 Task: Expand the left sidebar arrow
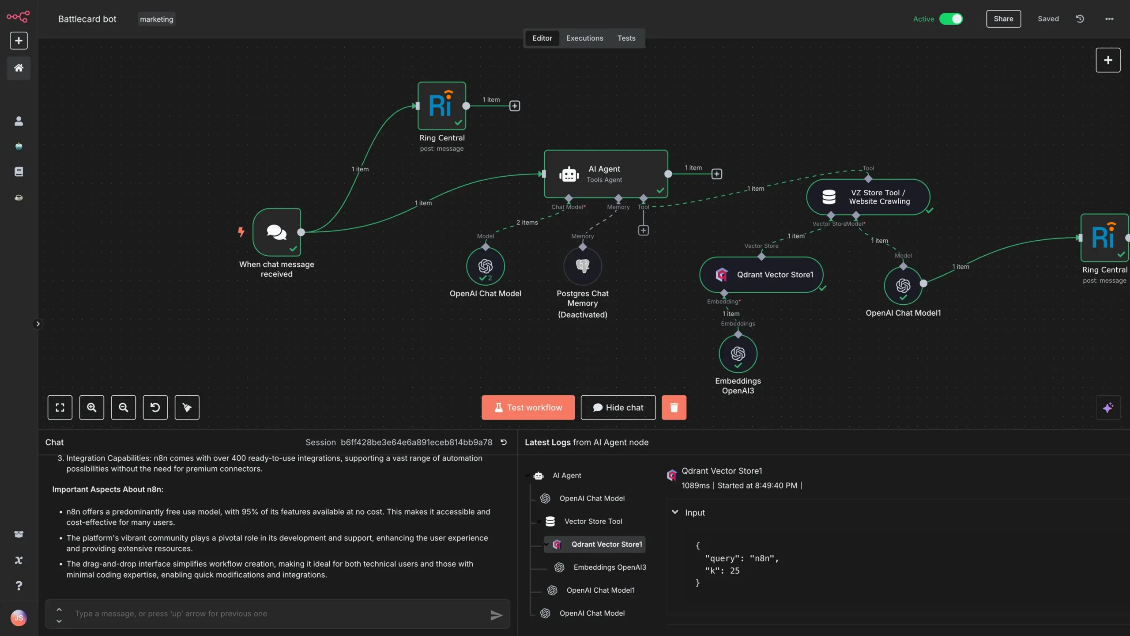[x=38, y=324]
